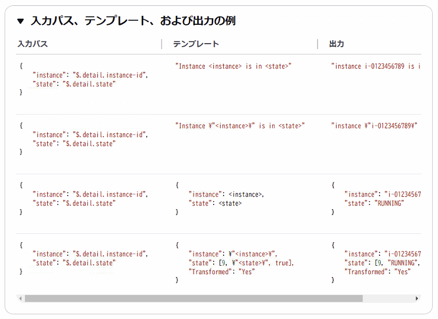The width and height of the screenshot is (438, 319).
Task: Click output line "state": "RUNNING"
Action: [x=374, y=203]
